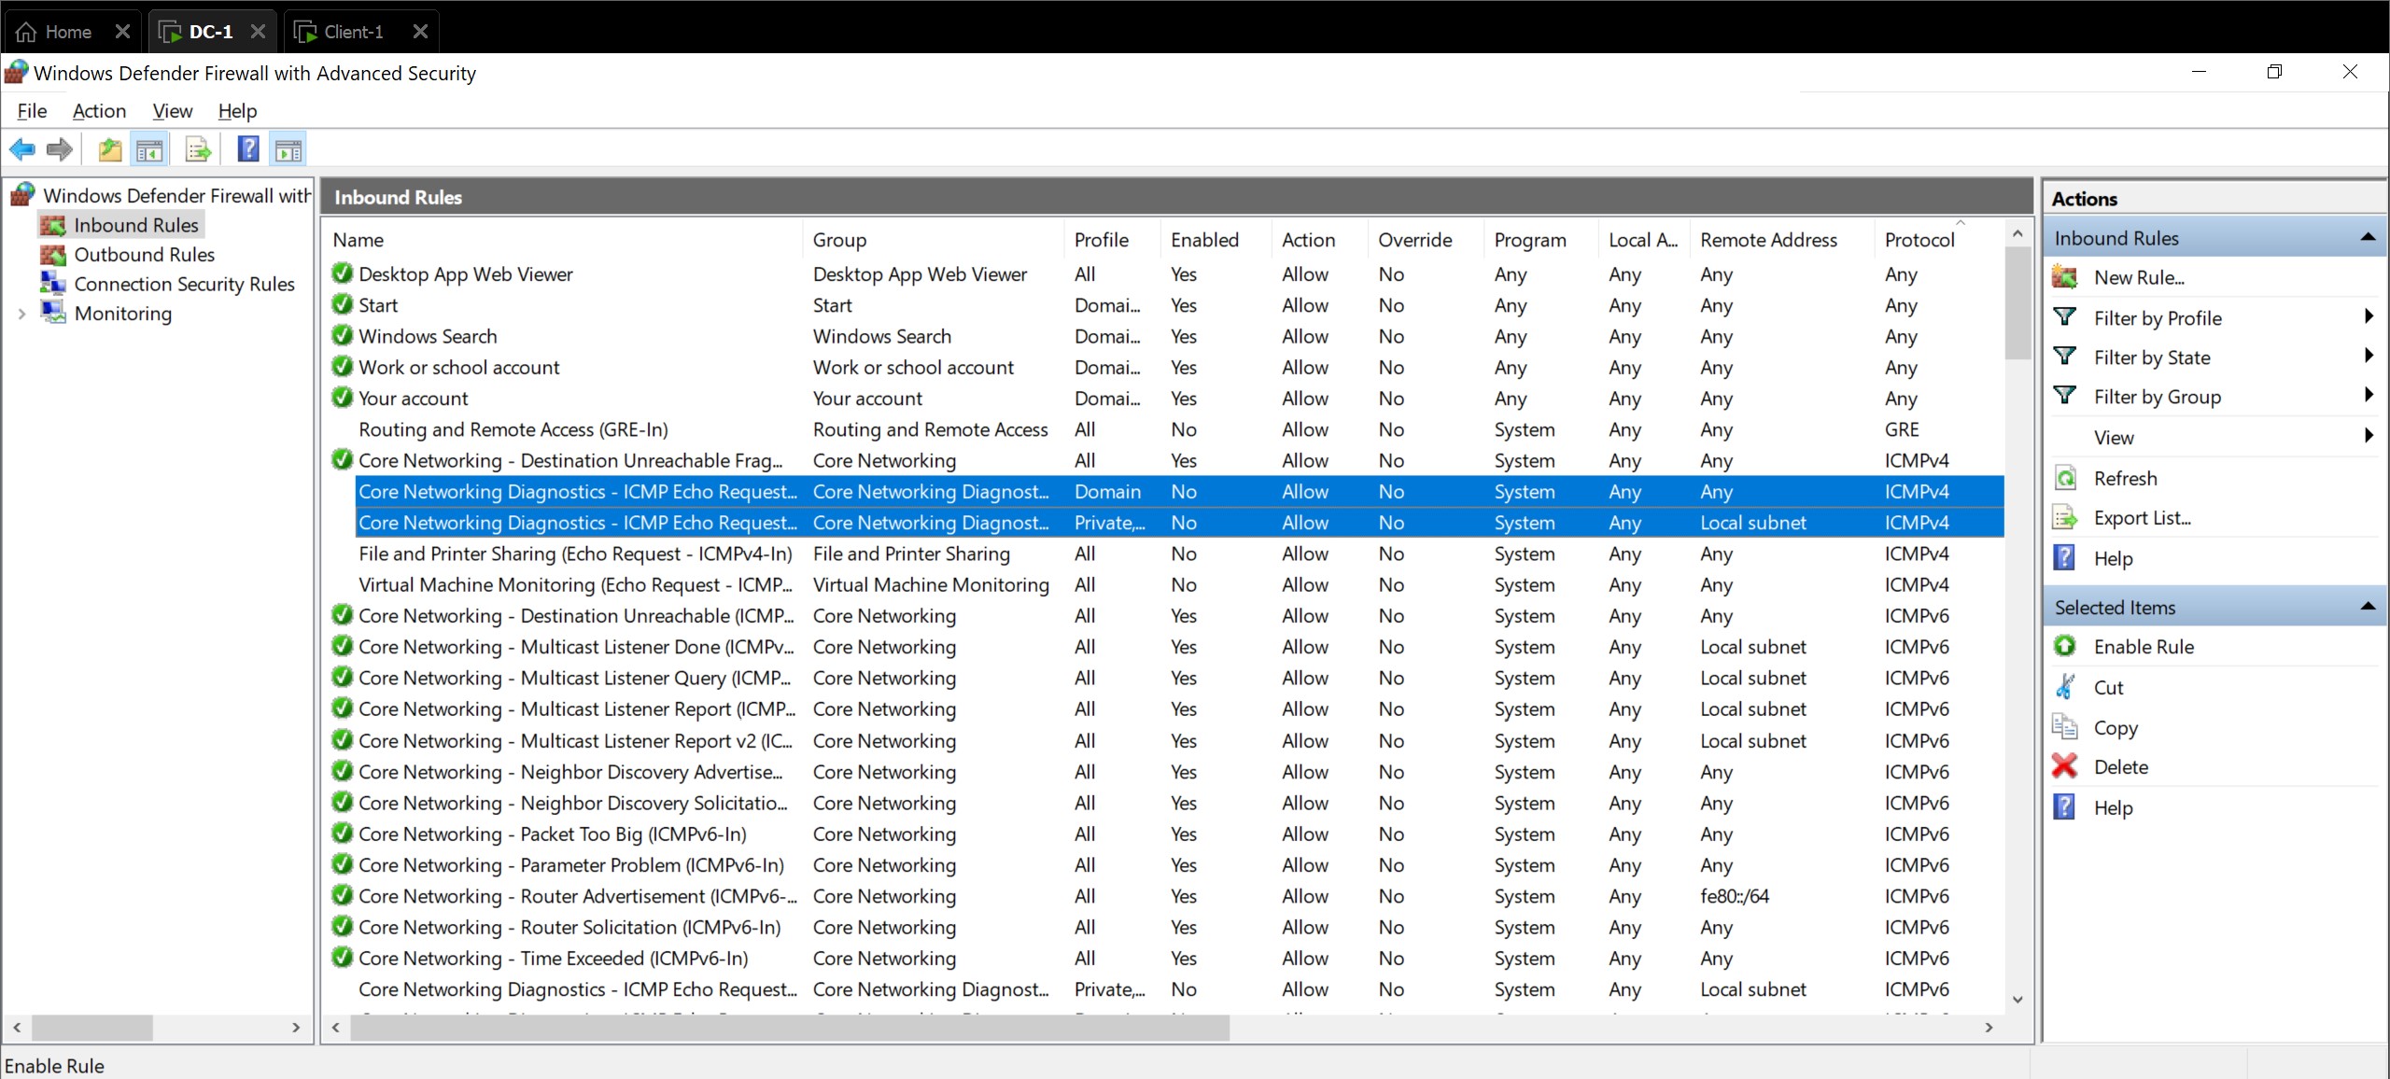Switch to the Client-1 tab

click(352, 32)
